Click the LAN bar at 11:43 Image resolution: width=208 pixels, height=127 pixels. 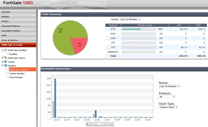tap(96, 114)
